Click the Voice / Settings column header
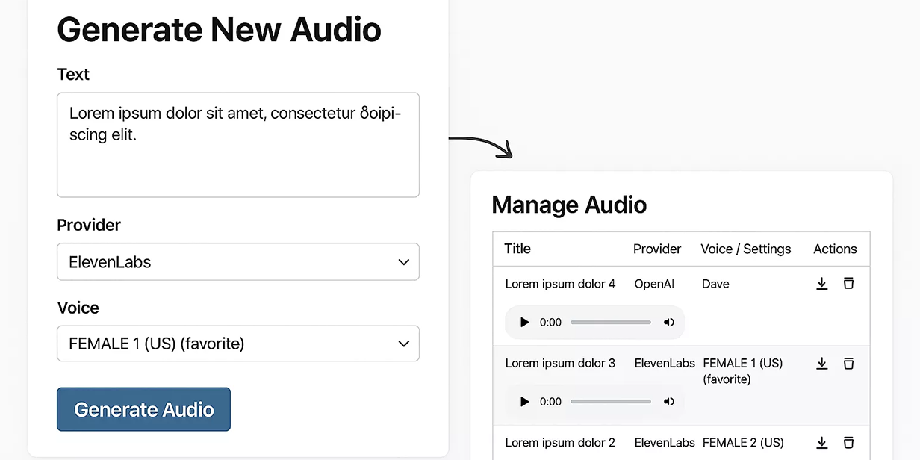This screenshot has width=920, height=460. [x=745, y=249]
